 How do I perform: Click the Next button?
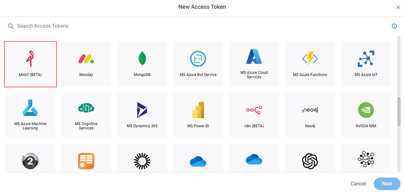(x=387, y=184)
